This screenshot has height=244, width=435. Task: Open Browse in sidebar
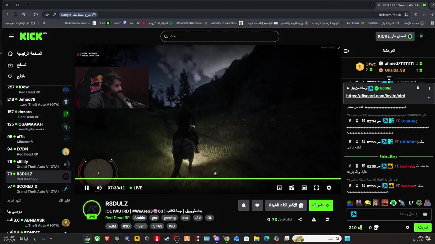pos(17,65)
